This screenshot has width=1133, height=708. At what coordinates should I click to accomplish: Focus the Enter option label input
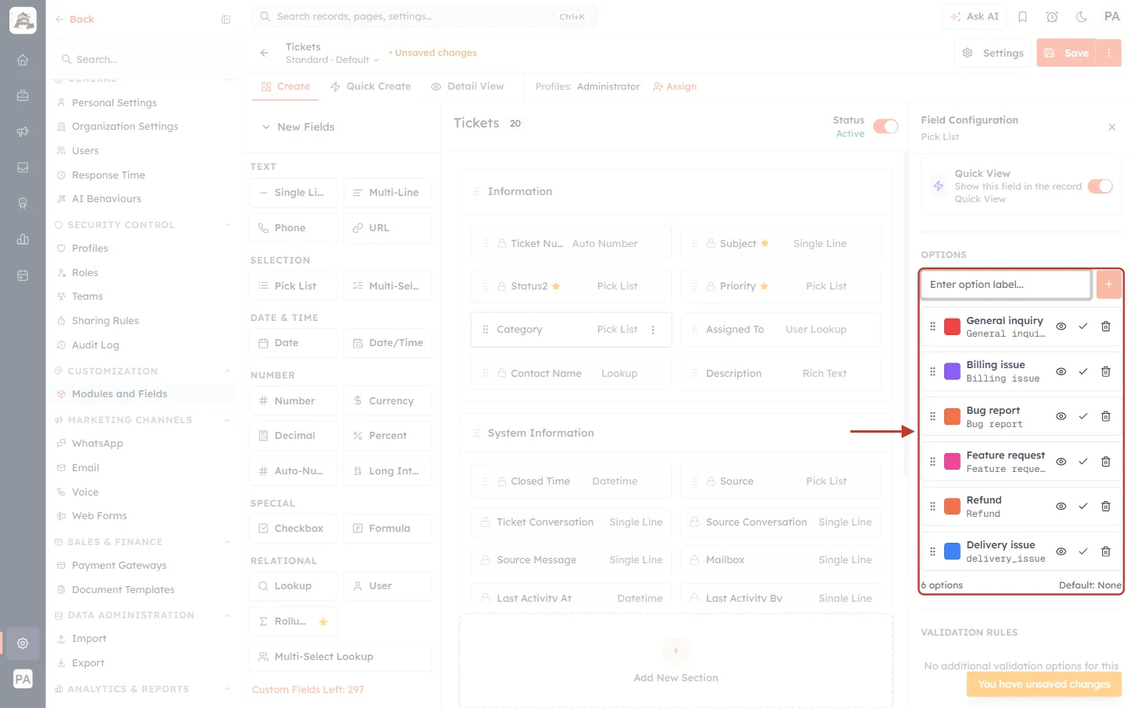coord(1006,285)
